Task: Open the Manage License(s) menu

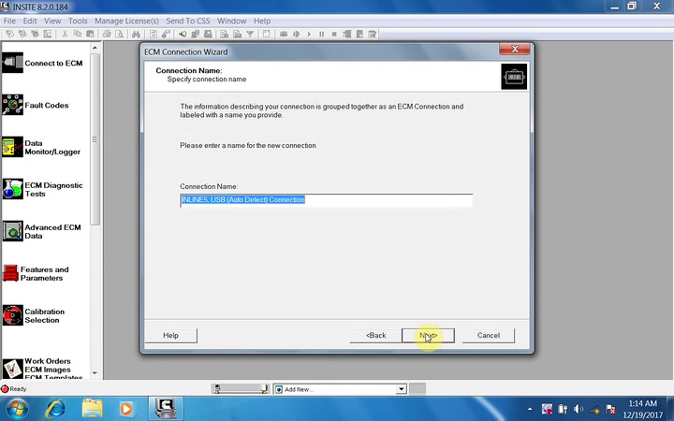Action: 126,21
